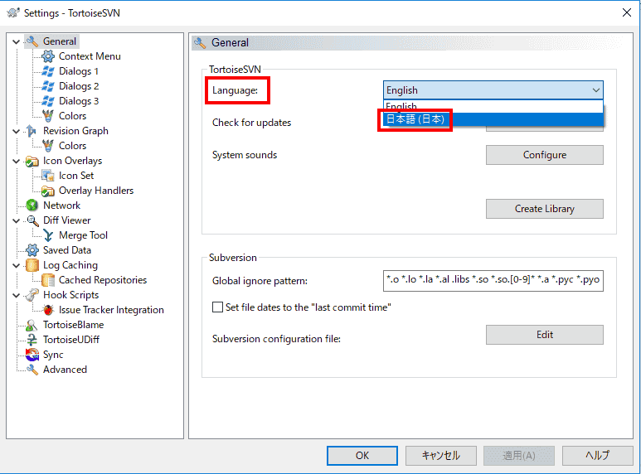Open the Context Menu settings page
641x474 pixels.
pos(90,56)
